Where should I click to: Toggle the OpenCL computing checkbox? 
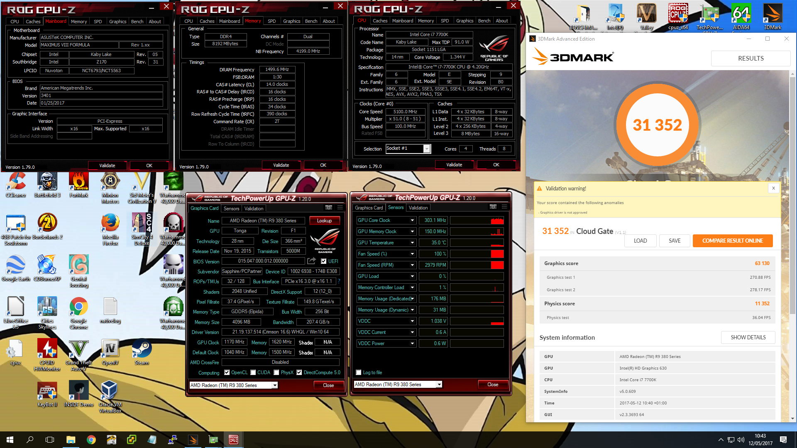(x=227, y=373)
